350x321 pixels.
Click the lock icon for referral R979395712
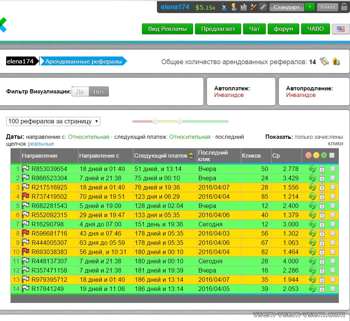(x=322, y=279)
